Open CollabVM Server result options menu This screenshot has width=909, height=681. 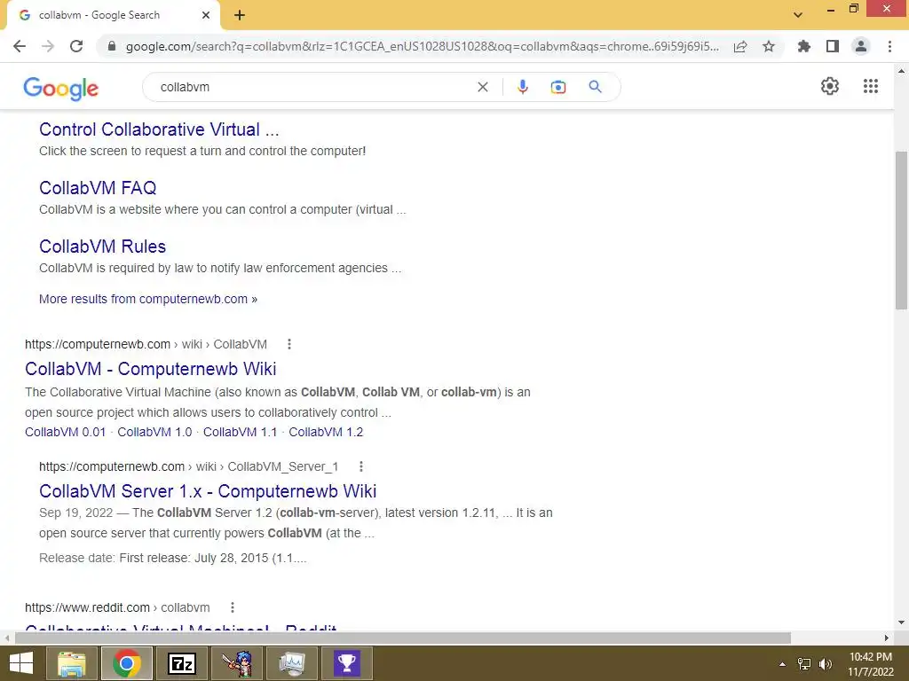click(x=361, y=466)
